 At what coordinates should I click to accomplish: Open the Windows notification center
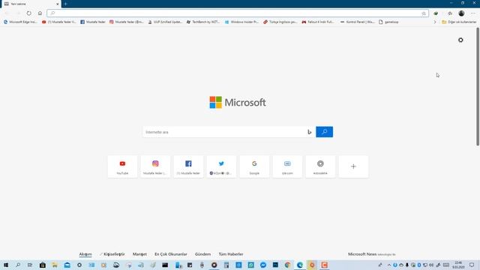point(472,265)
